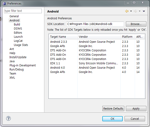The width and height of the screenshot is (150, 127).
Task: Sort by Platform column header
Action: [x=128, y=37]
